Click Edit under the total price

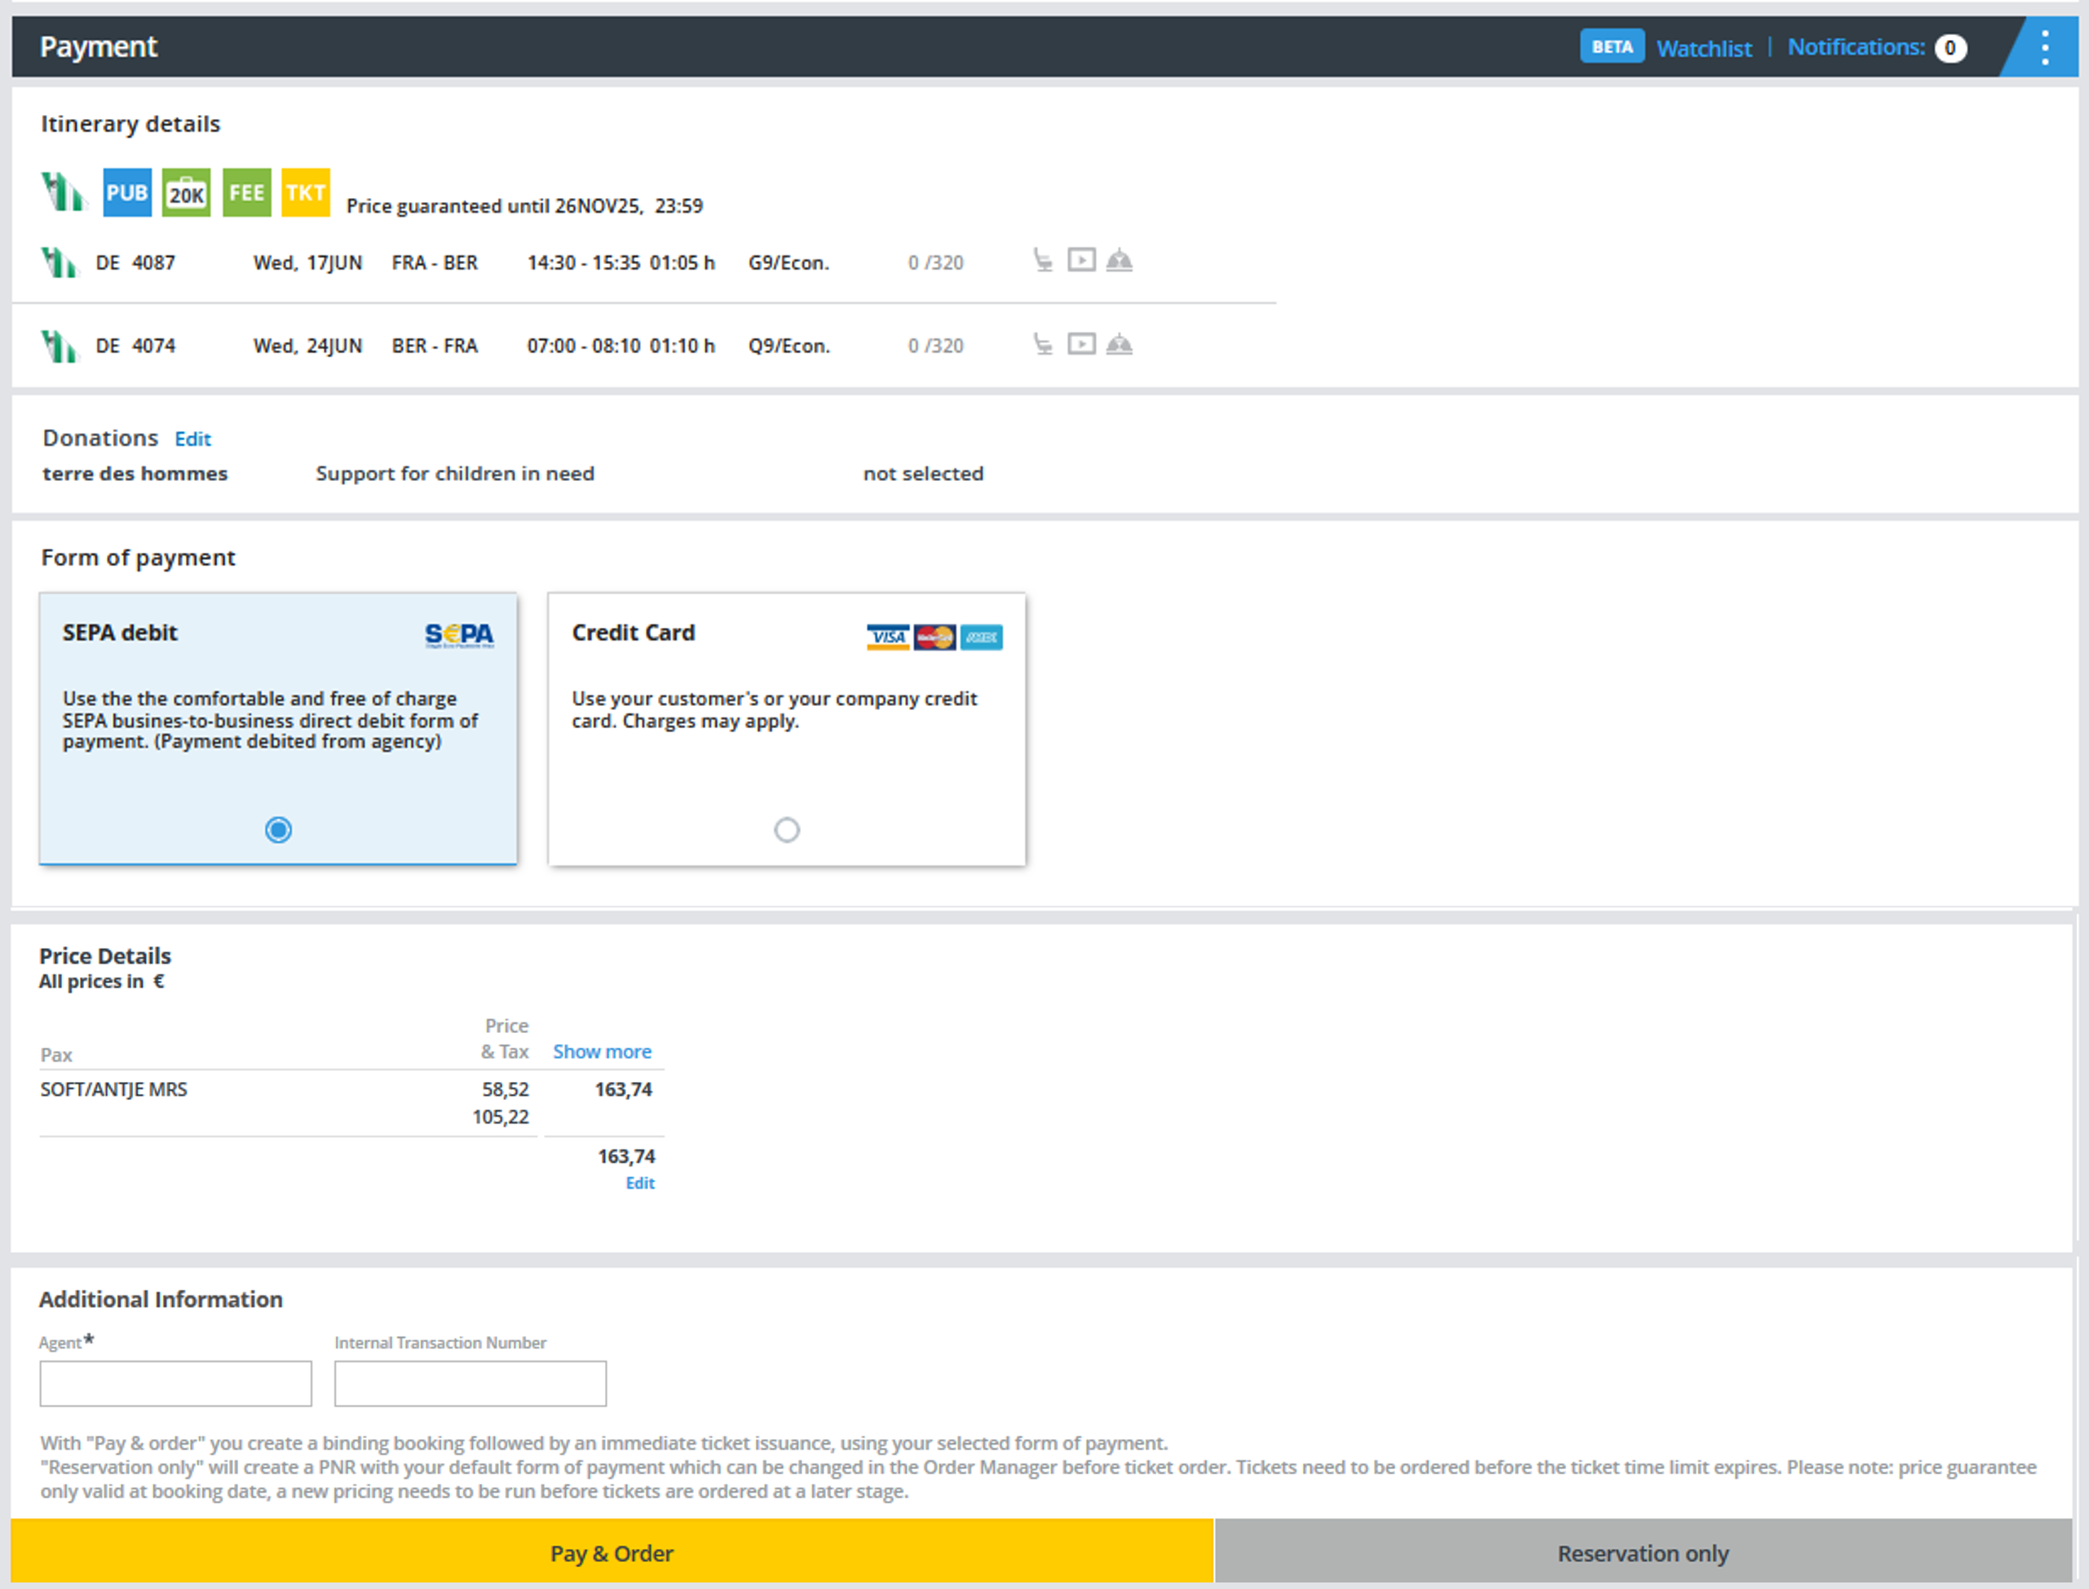pyautogui.click(x=639, y=1183)
